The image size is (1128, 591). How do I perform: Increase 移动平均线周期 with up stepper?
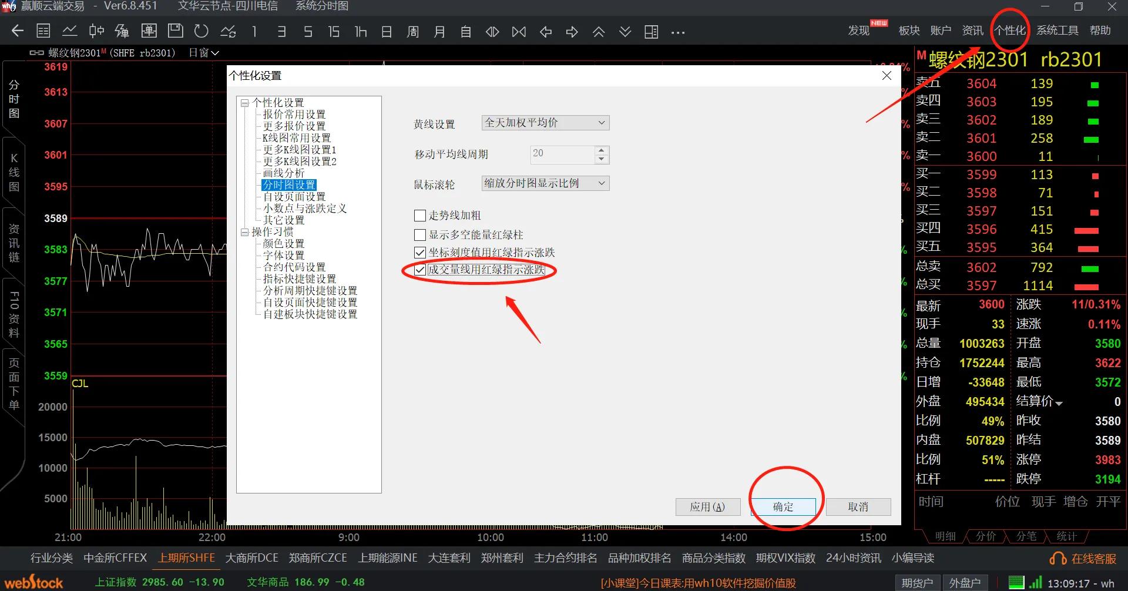(601, 150)
